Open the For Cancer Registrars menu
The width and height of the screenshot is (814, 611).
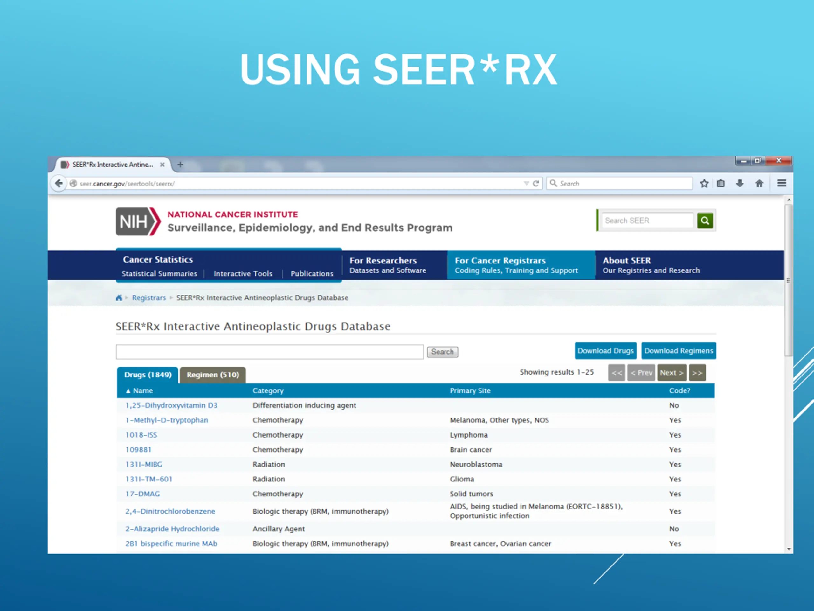(x=521, y=265)
